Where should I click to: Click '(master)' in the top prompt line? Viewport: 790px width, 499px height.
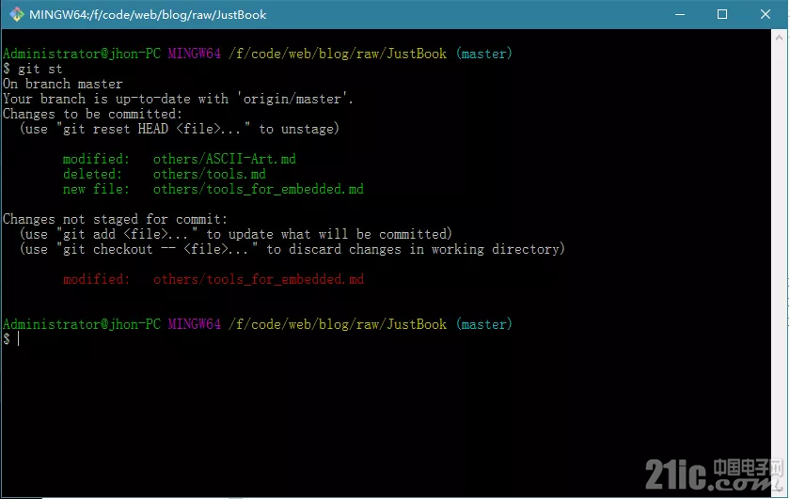point(483,54)
